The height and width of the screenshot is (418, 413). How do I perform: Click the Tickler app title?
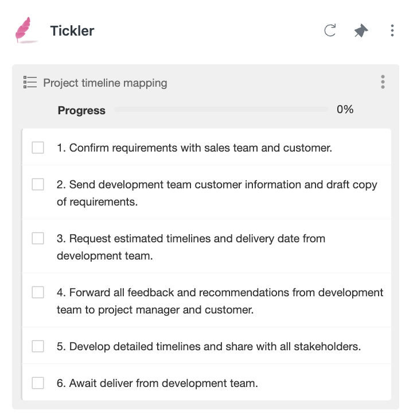pos(72,30)
